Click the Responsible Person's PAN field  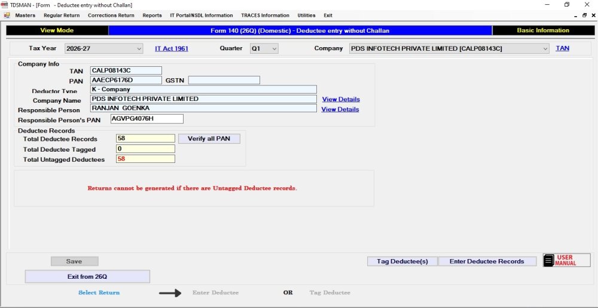pyautogui.click(x=147, y=119)
